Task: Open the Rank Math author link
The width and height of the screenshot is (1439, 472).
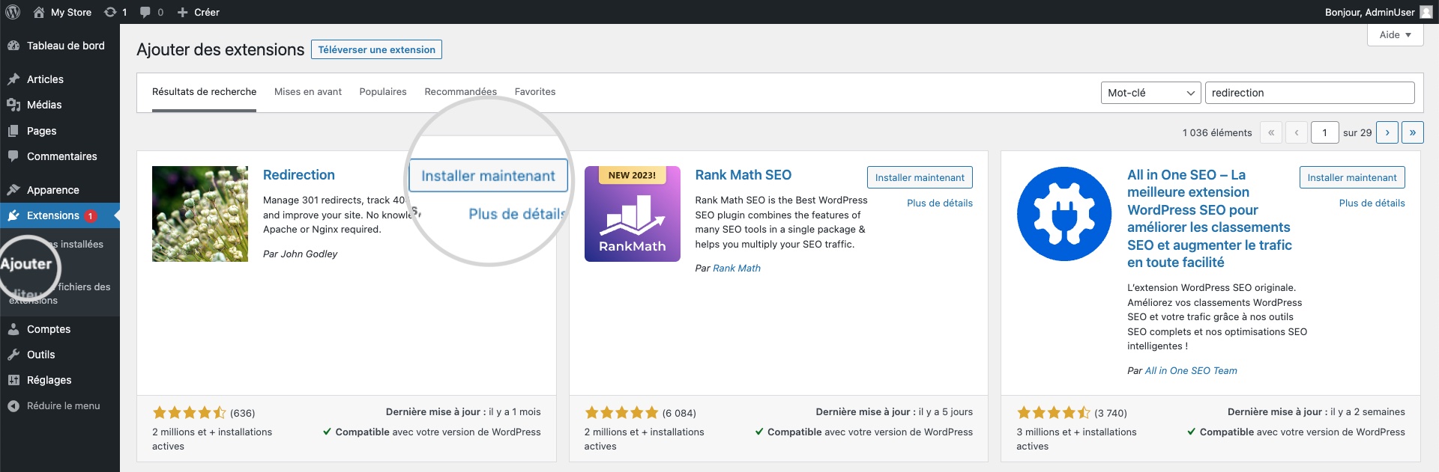Action: click(x=737, y=268)
